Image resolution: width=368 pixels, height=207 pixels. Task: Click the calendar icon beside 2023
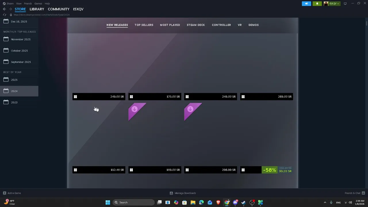tap(6, 102)
